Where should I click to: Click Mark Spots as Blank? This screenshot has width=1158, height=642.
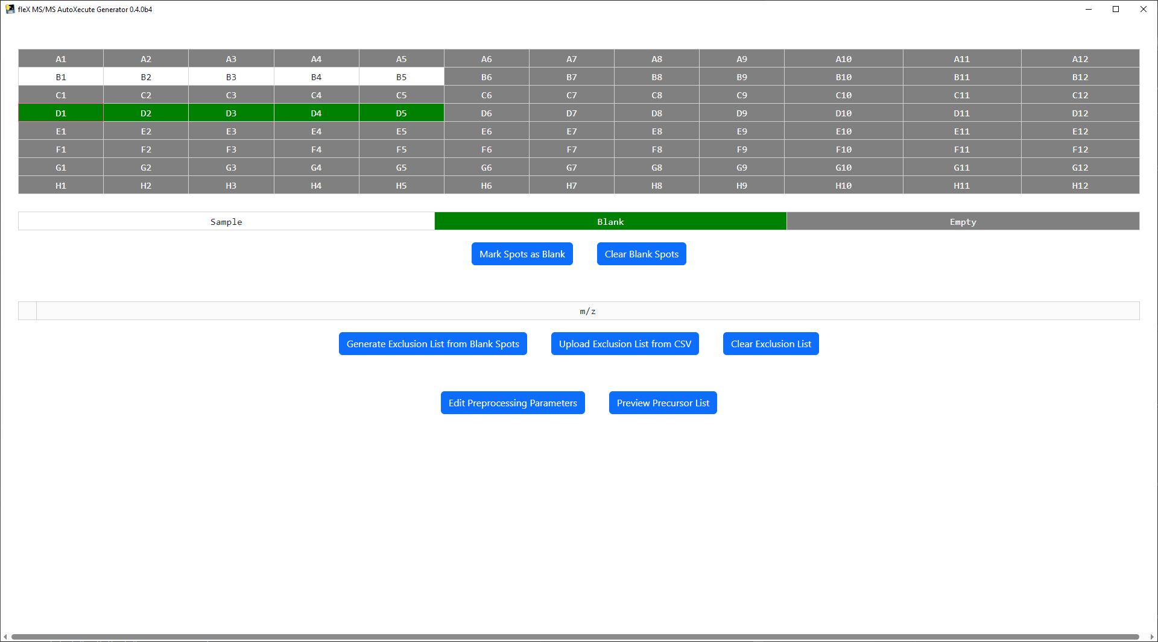click(522, 254)
